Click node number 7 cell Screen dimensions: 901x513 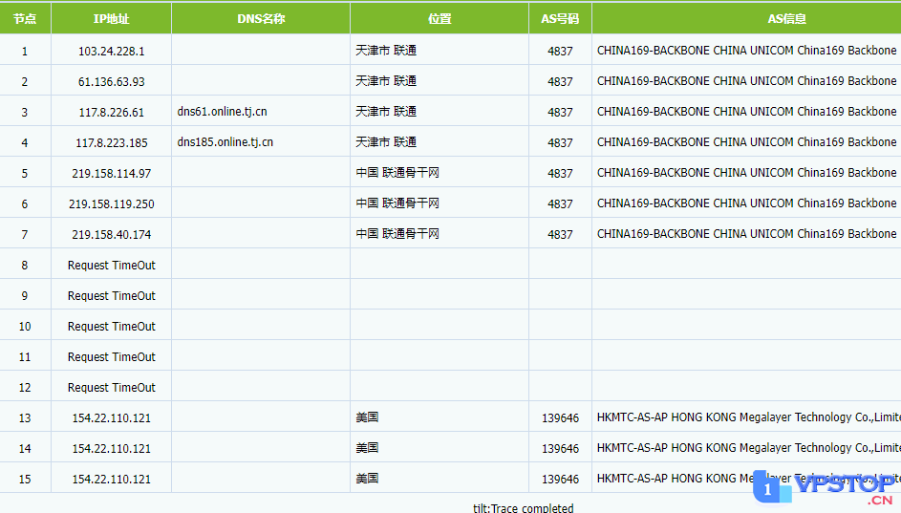coord(25,234)
